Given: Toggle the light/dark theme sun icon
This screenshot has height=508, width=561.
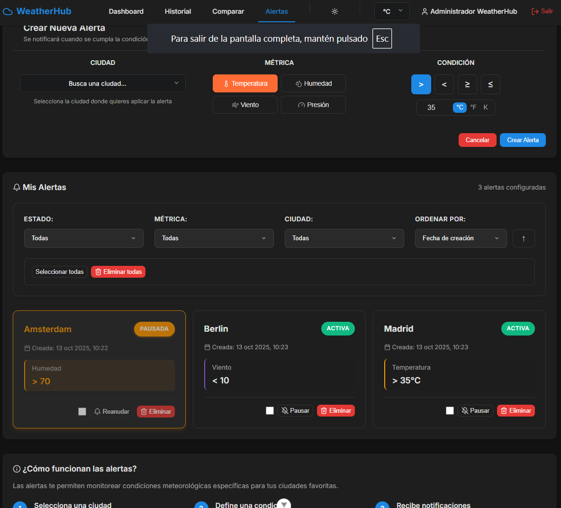Looking at the screenshot, I should (x=335, y=11).
